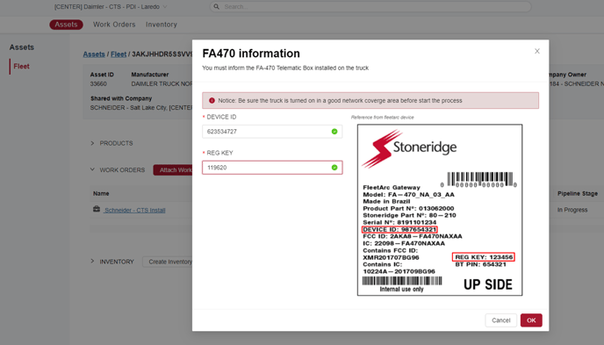Viewport: 604px width, 345px height.
Task: Click the Pipeline Stage column header
Action: point(578,193)
